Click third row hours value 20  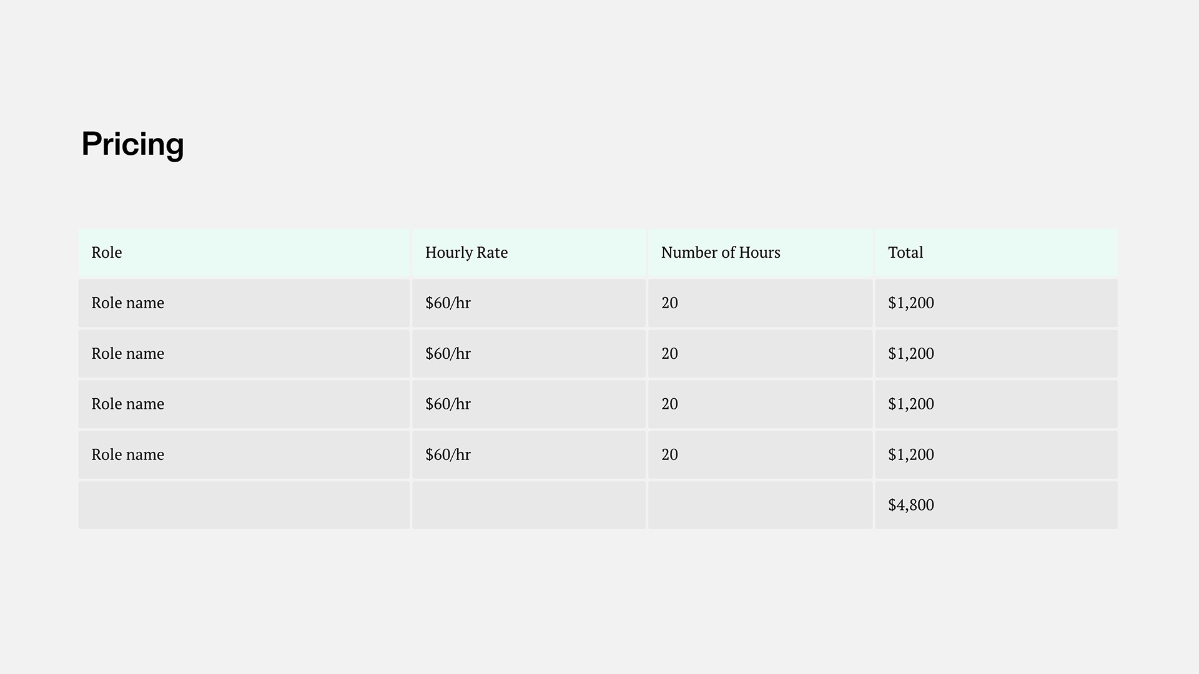[669, 404]
